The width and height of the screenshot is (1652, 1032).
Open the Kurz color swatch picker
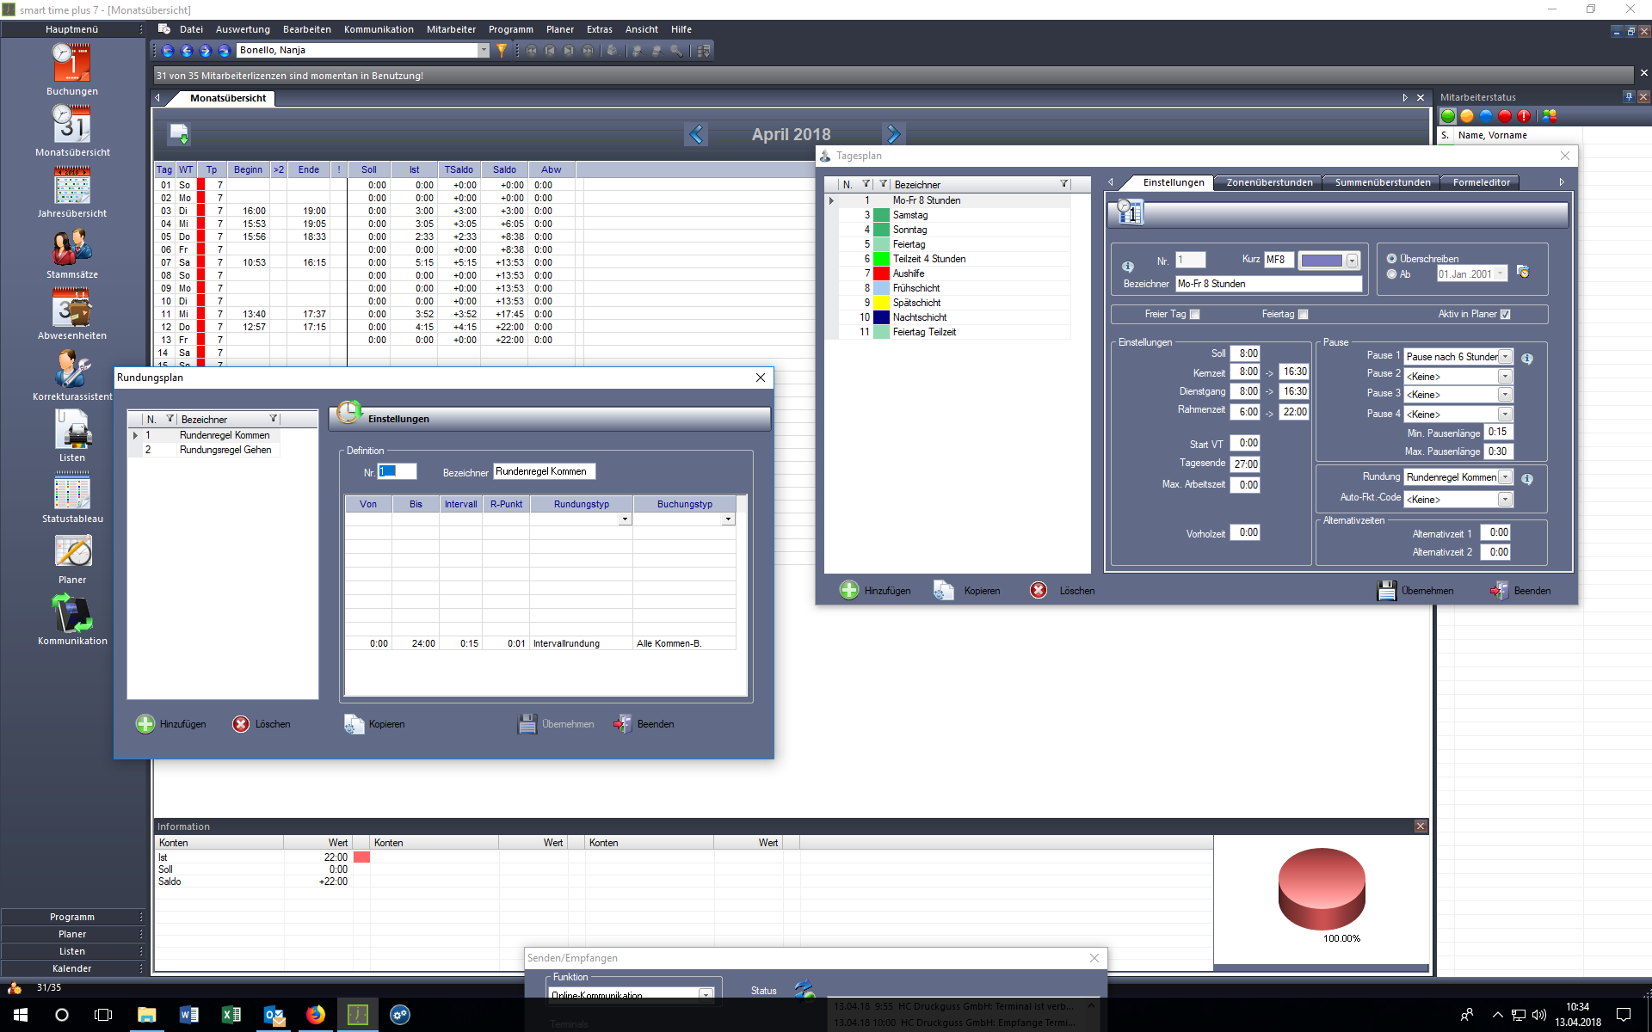pyautogui.click(x=1352, y=261)
